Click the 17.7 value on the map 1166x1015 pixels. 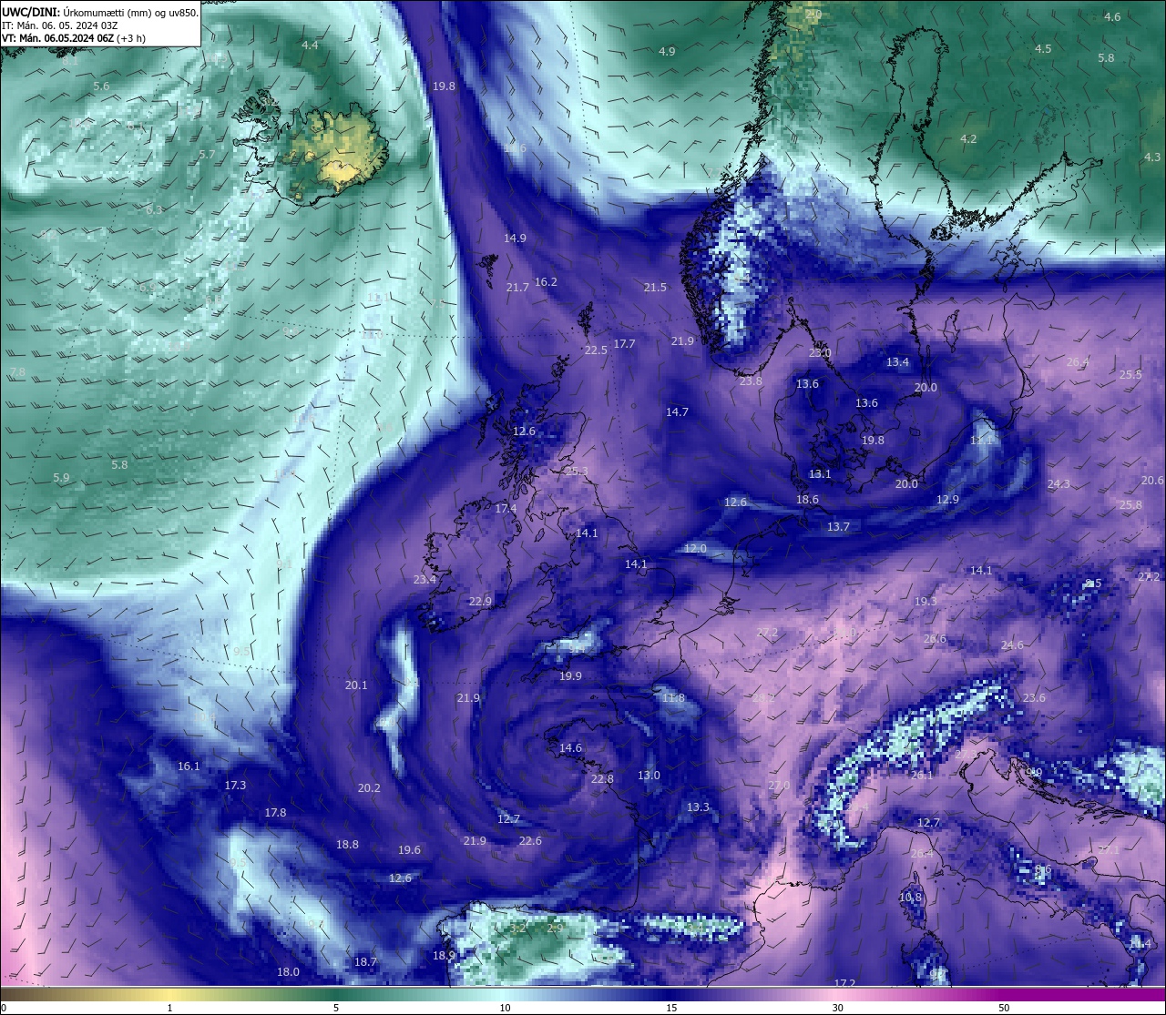(x=624, y=343)
